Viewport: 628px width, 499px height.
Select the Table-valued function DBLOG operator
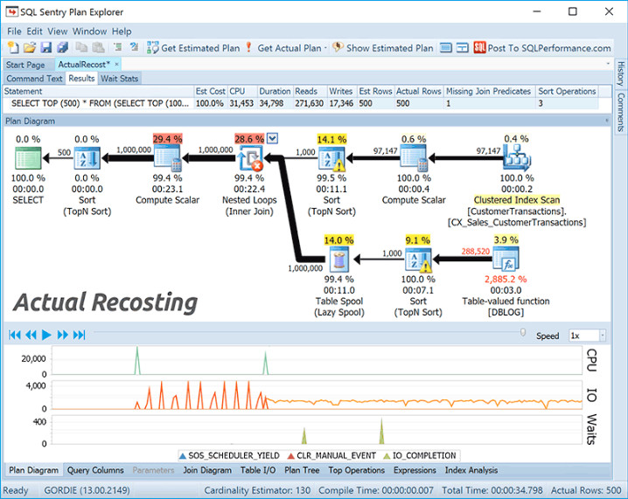pyautogui.click(x=506, y=260)
